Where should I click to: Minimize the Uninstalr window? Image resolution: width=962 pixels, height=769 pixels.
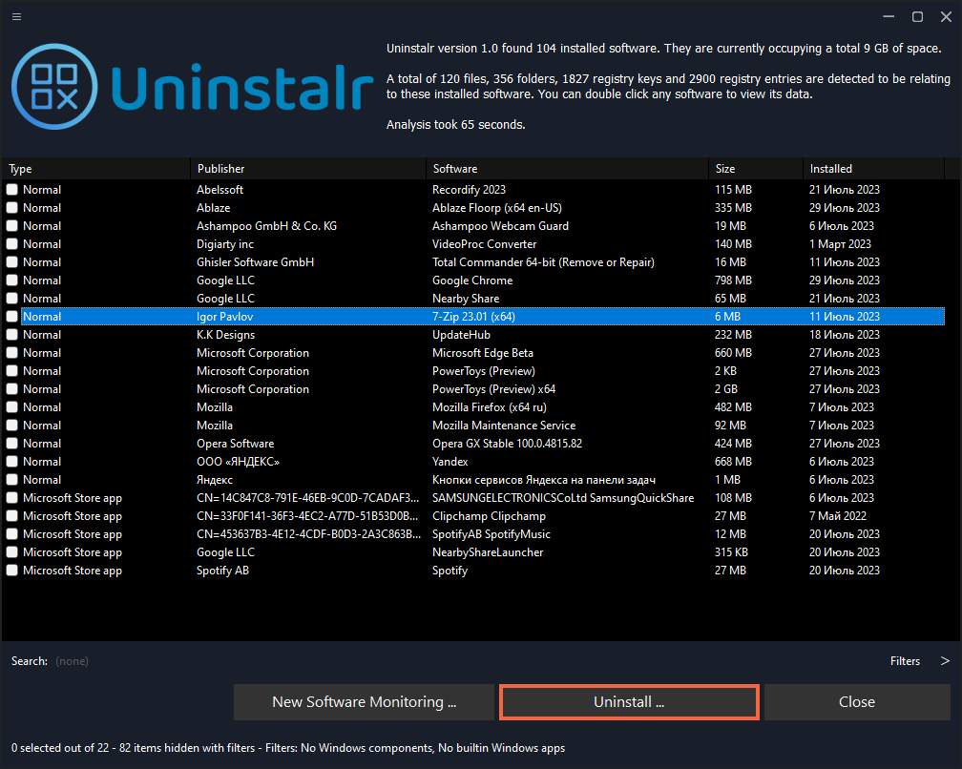coord(889,16)
